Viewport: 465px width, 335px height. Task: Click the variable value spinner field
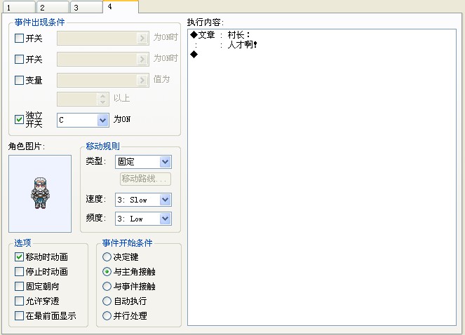pos(83,99)
